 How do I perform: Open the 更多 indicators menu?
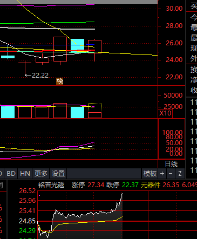[x=41, y=174]
